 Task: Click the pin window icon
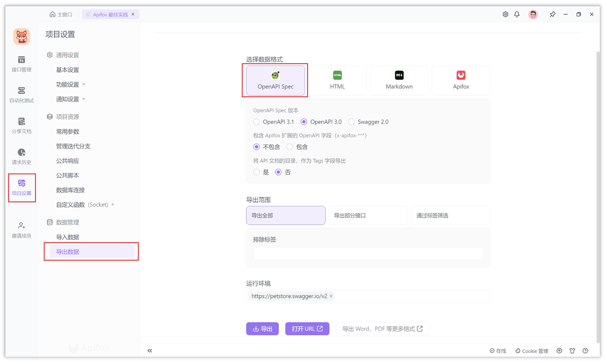click(x=553, y=15)
